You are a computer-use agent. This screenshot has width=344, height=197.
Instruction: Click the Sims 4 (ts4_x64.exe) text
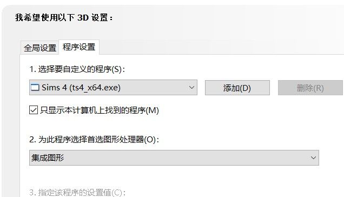coord(81,88)
